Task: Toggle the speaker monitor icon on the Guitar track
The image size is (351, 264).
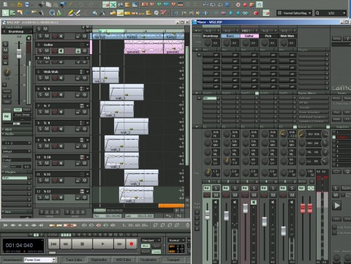Action: coord(61,50)
